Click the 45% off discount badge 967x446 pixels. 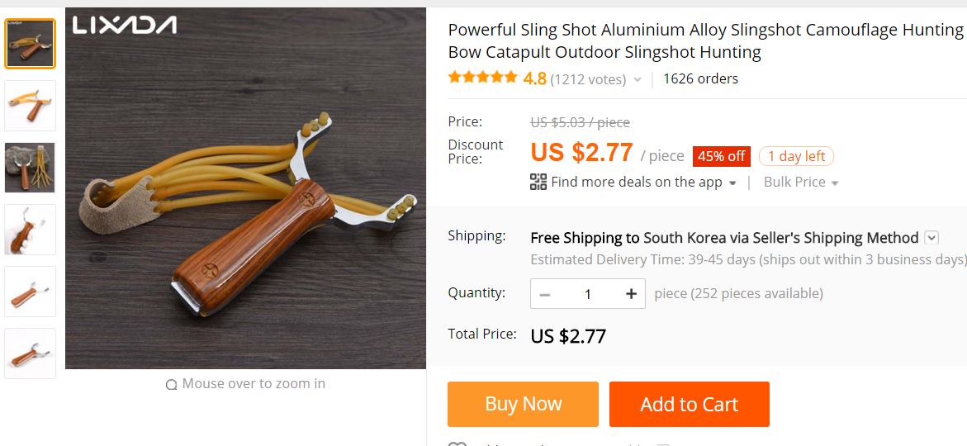point(721,156)
